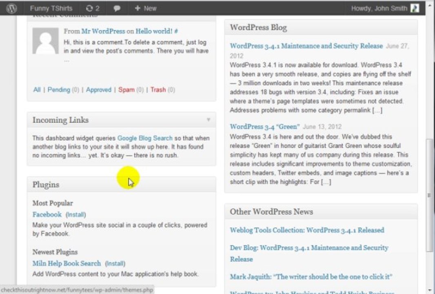Filter comments by Spam

coord(126,90)
